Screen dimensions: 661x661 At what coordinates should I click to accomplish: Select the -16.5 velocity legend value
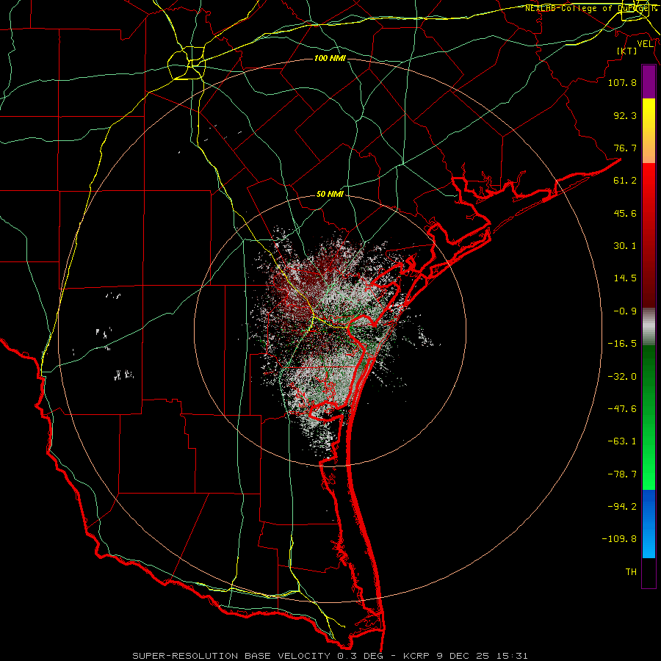click(622, 344)
